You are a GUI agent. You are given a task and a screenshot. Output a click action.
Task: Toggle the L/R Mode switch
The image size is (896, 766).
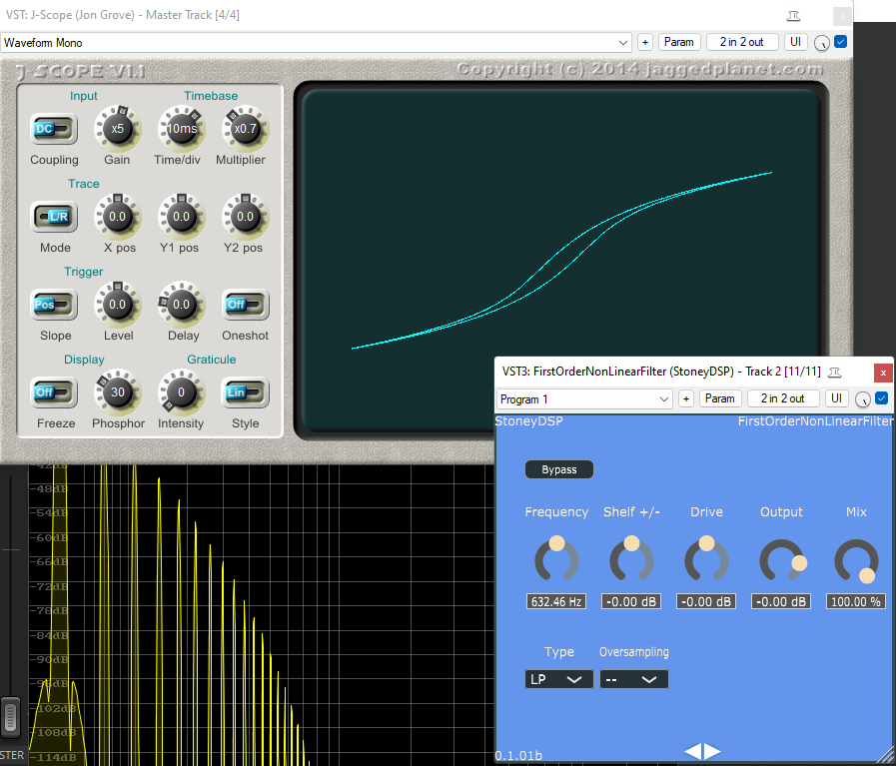click(54, 217)
